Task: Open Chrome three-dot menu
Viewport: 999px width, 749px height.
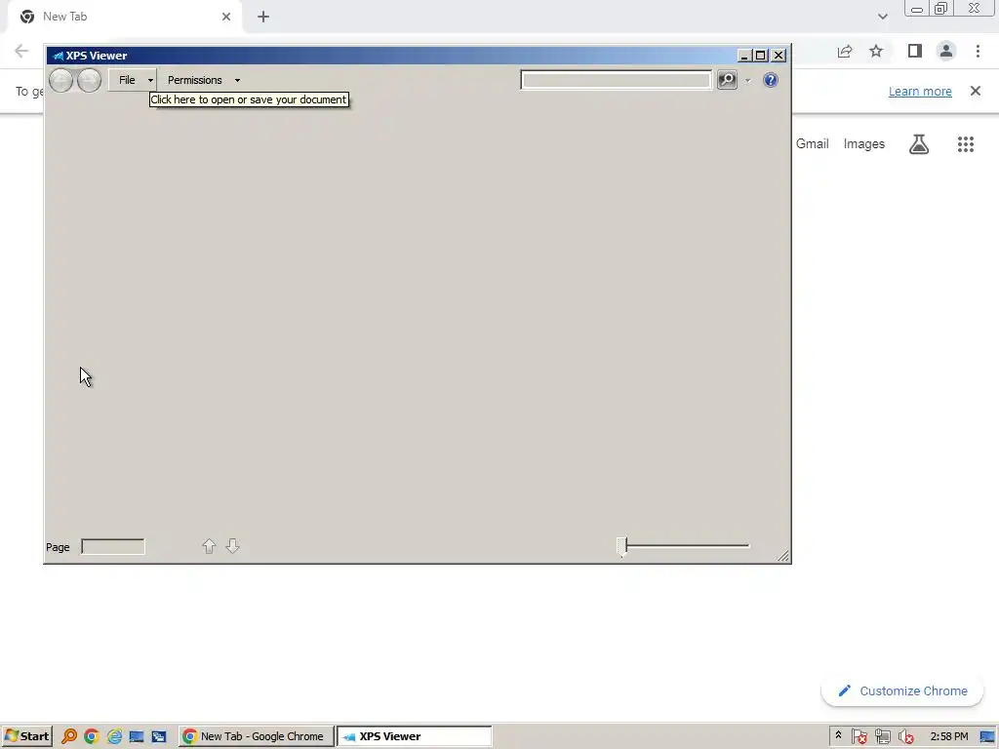Action: pos(978,51)
